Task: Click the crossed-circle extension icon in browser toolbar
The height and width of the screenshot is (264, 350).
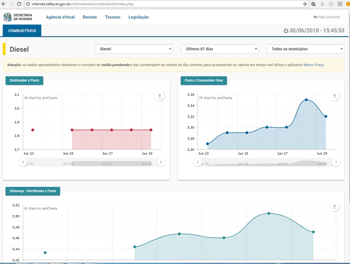Action: (331, 4)
